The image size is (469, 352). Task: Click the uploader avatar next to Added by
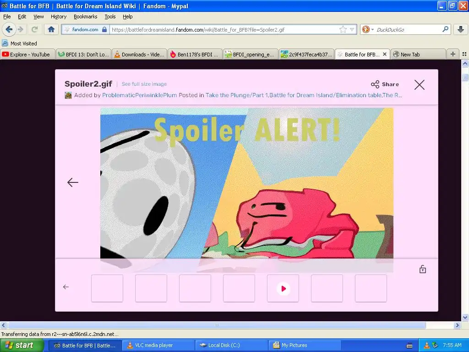[68, 95]
